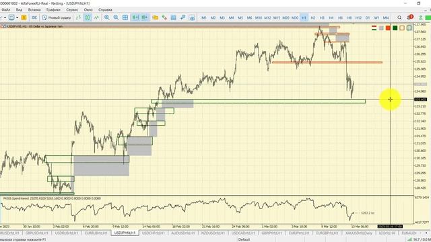Switch to the XAUUSD Daily chart tab

[359, 233]
